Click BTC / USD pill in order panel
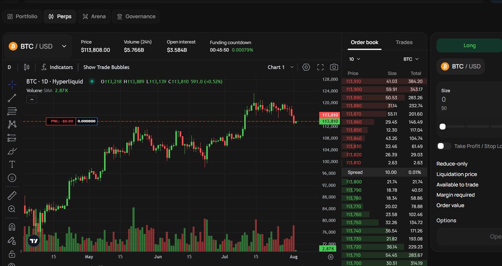The width and height of the screenshot is (502, 266). click(x=461, y=66)
